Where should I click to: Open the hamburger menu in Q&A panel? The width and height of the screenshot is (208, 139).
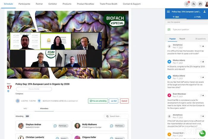(168, 12)
